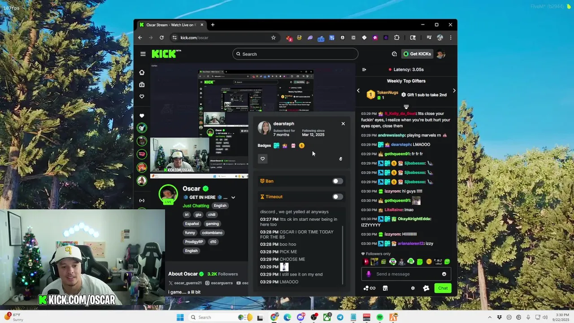Open Chrome's three-dot menu
The height and width of the screenshot is (323, 574).
pos(450,38)
